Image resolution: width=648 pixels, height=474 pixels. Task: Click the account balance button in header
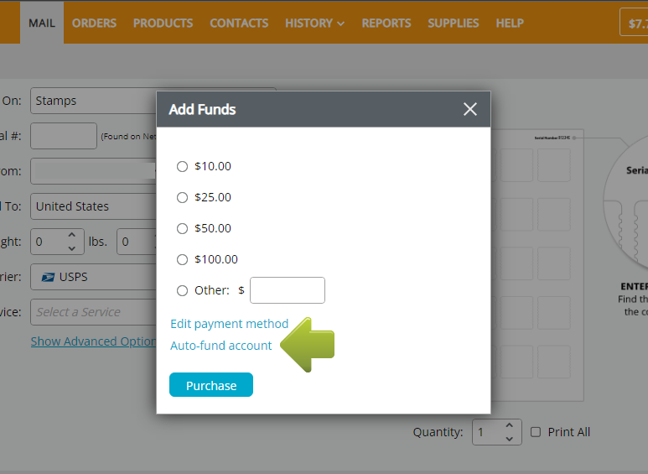634,23
